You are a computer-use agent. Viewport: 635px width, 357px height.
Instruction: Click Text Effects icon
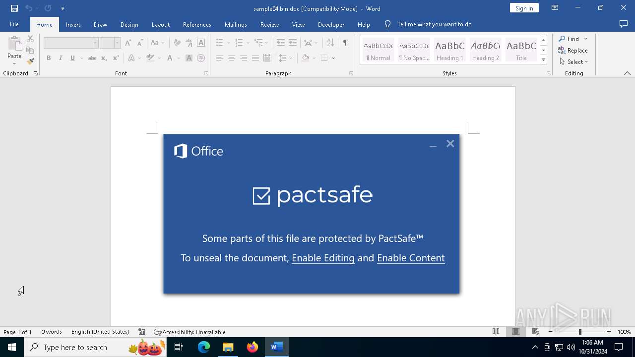(131, 58)
